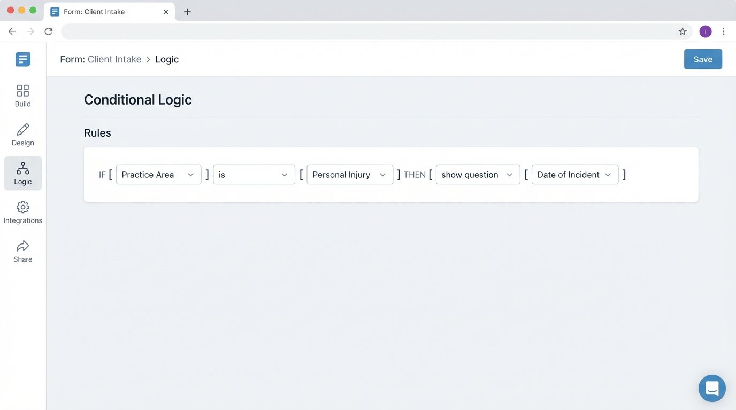
Task: Change the 'is' condition operator
Action: 254,174
